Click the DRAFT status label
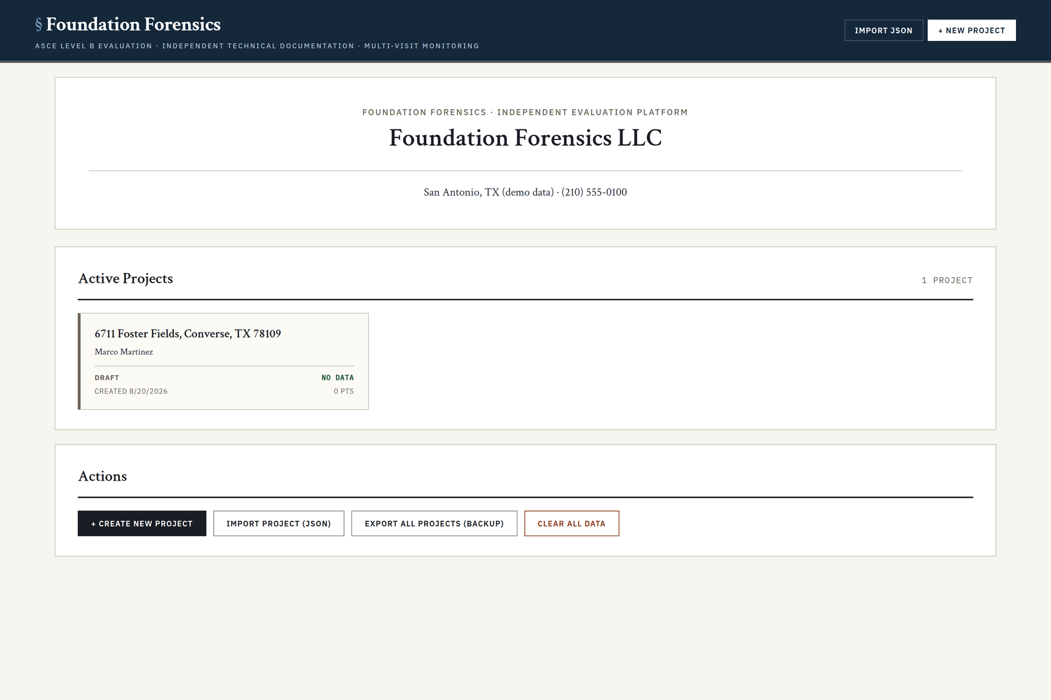 107,377
